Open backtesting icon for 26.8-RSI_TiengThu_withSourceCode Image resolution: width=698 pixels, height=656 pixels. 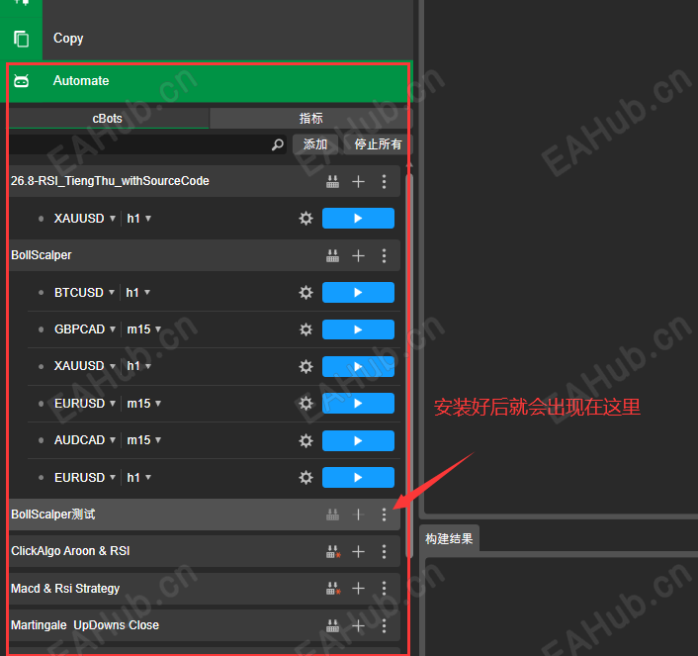coord(332,181)
